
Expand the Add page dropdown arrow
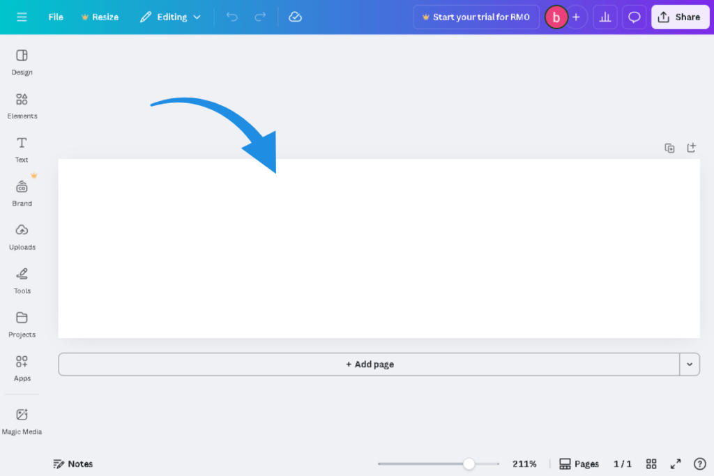[x=689, y=364]
